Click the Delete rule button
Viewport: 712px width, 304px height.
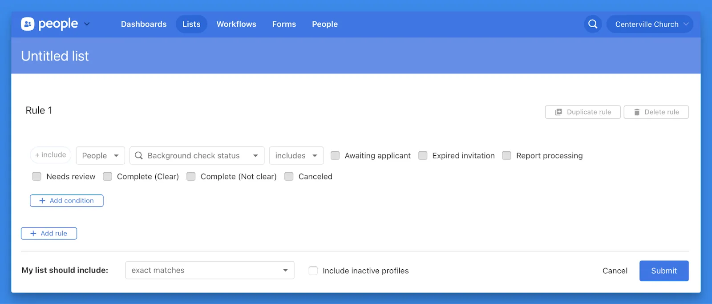(656, 112)
